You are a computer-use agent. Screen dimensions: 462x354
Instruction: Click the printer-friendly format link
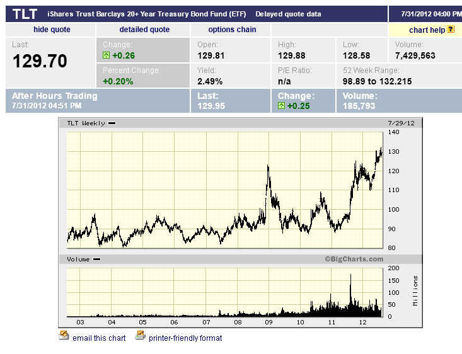pyautogui.click(x=185, y=338)
